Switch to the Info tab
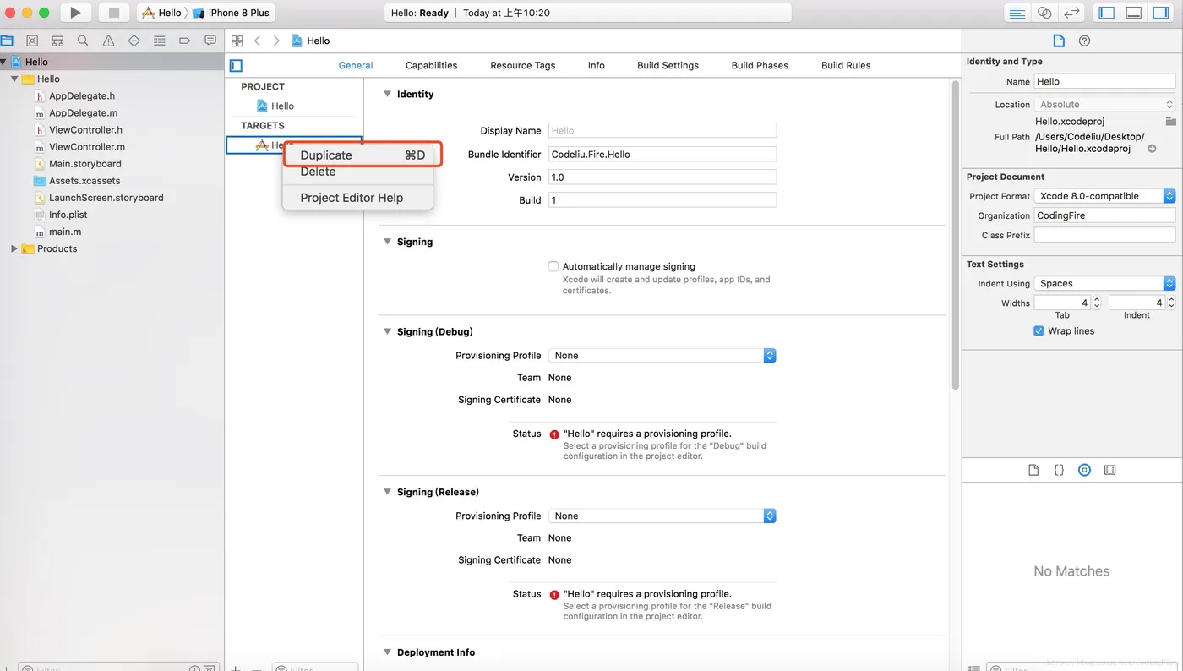The width and height of the screenshot is (1183, 671). [597, 65]
